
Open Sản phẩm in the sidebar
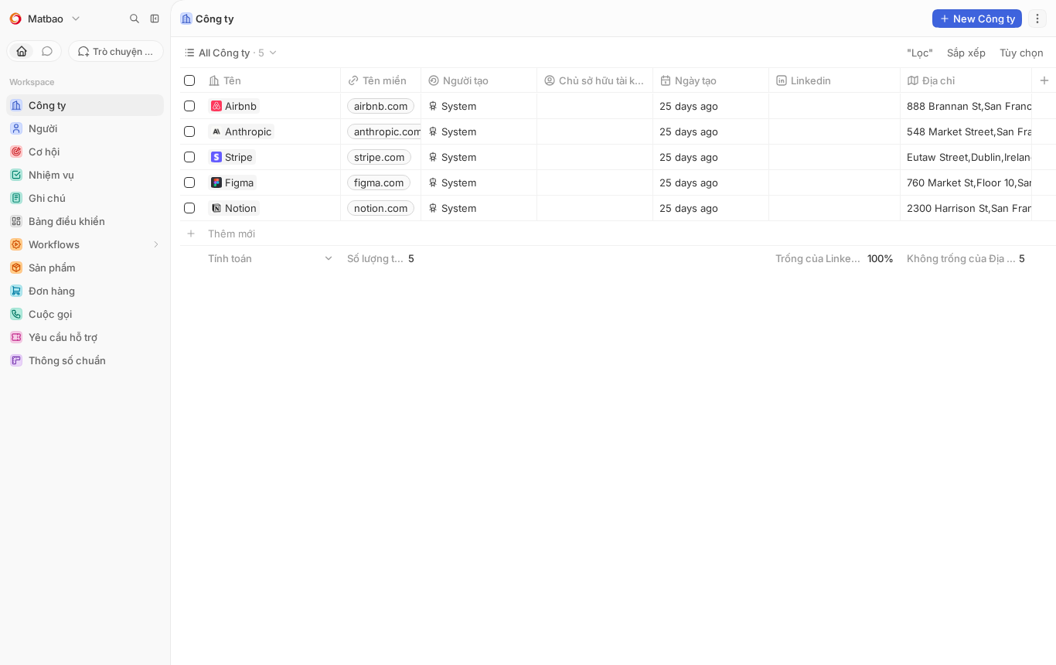[85, 268]
